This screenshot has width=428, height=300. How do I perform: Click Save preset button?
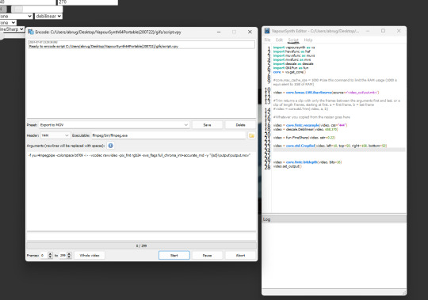tap(207, 125)
